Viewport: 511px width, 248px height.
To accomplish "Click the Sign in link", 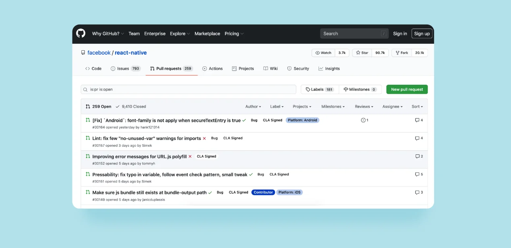I will click(x=400, y=34).
